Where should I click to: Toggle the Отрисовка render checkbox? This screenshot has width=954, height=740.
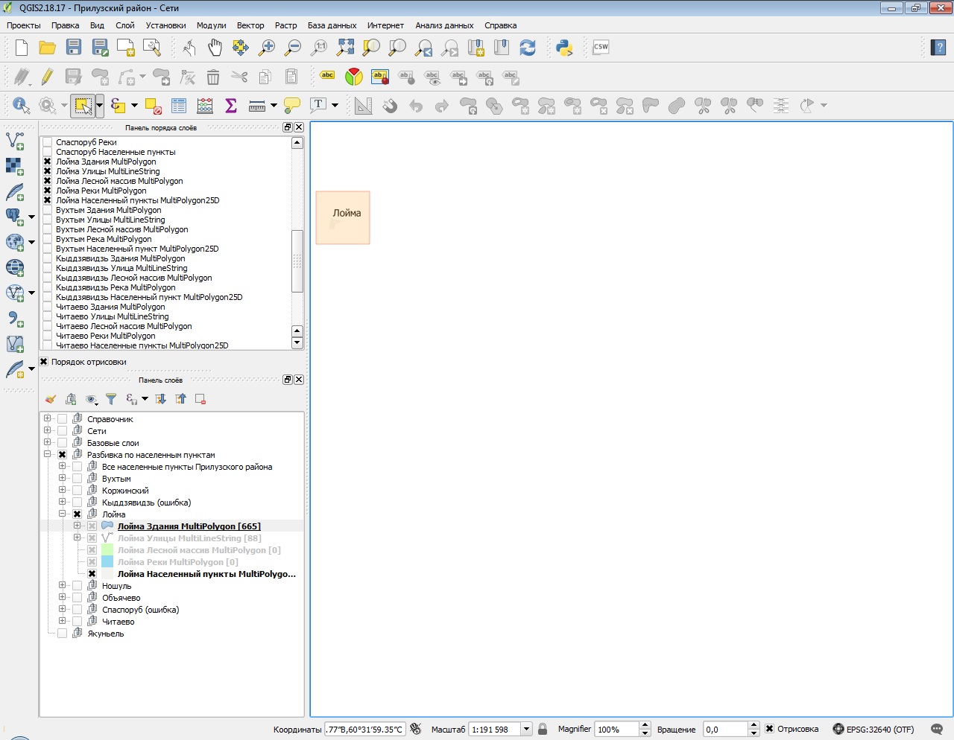[x=770, y=729]
